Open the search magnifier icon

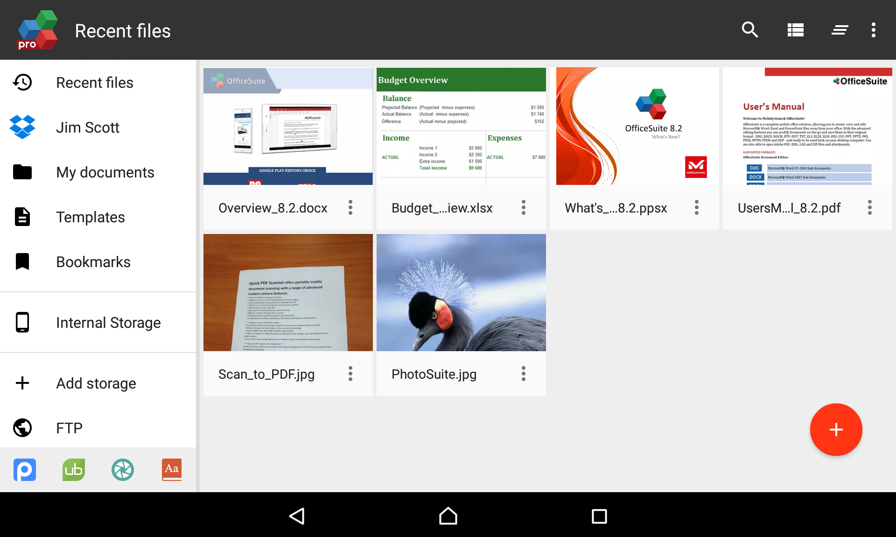(x=750, y=30)
